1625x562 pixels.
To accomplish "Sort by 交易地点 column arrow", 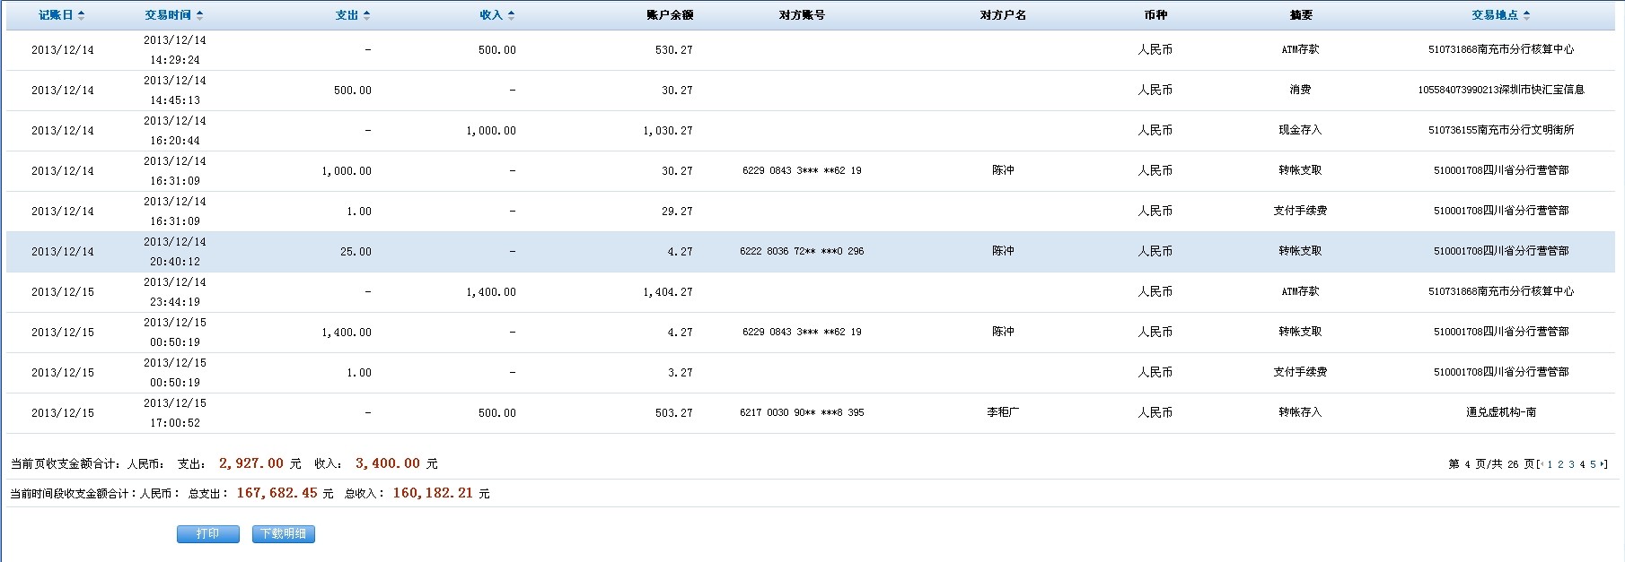I will pyautogui.click(x=1526, y=15).
